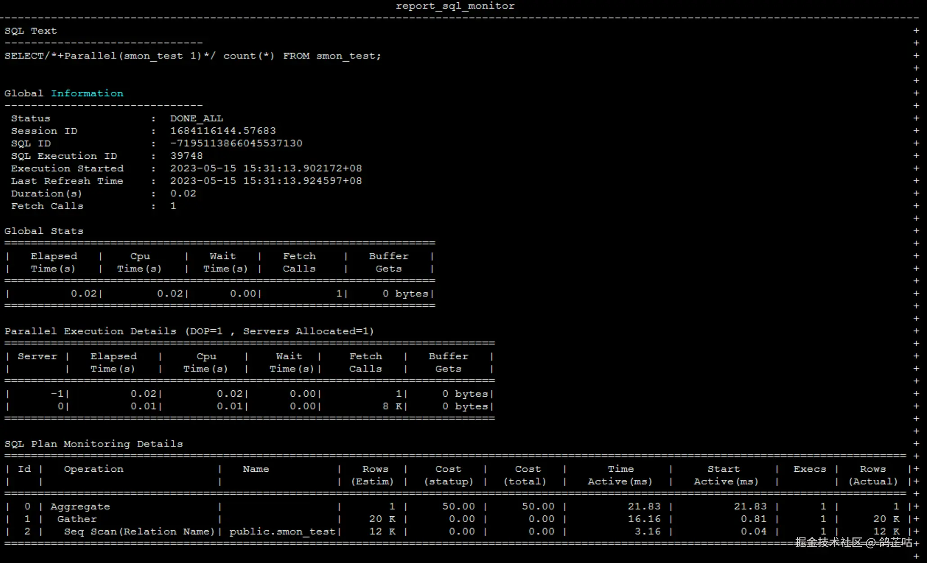Click the highlighted word Information
The height and width of the screenshot is (563, 927).
[87, 94]
